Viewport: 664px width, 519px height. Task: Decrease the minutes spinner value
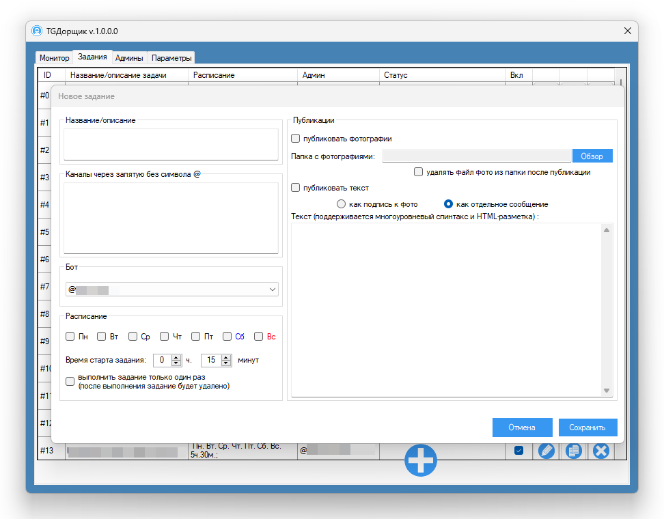(x=226, y=363)
